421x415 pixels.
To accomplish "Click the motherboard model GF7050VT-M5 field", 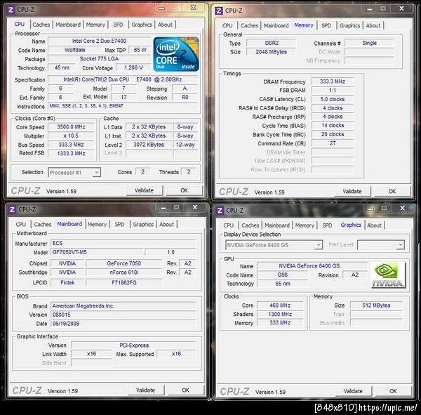I will (98, 252).
